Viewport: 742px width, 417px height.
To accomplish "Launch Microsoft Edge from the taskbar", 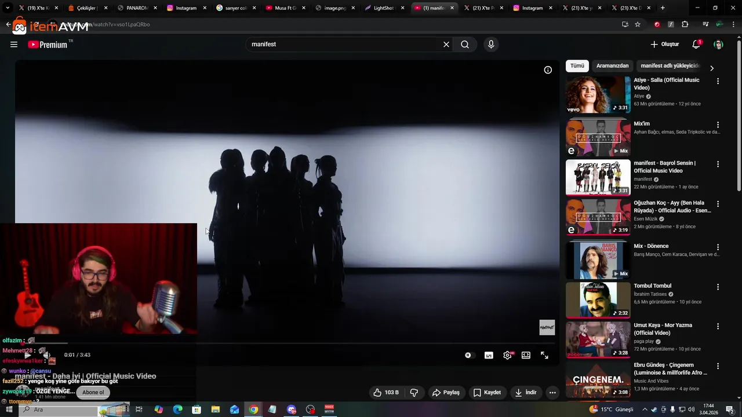I will 177,409.
